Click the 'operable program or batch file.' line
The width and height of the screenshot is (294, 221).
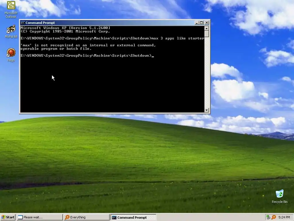pyautogui.click(x=56, y=49)
